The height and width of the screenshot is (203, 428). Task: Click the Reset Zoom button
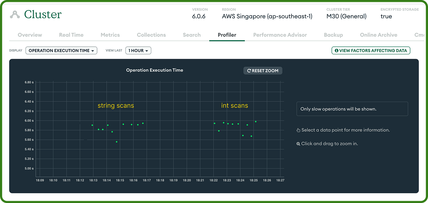(x=263, y=71)
